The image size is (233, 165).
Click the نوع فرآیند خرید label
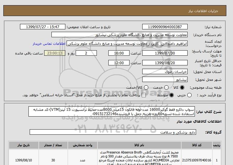pos(209,95)
